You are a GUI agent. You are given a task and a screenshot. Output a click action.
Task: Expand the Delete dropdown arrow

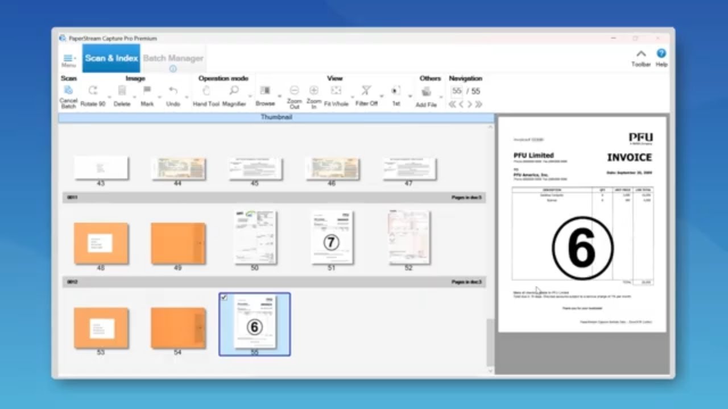tap(134, 96)
